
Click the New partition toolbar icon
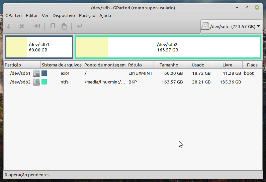(10, 26)
